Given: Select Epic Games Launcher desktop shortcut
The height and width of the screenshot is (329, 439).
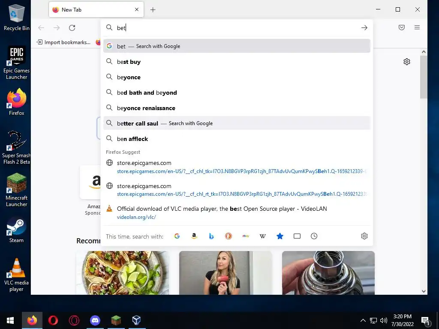Looking at the screenshot, I should click(17, 63).
